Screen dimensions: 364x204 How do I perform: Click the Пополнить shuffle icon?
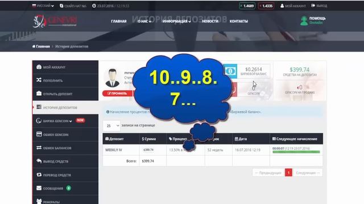39,80
